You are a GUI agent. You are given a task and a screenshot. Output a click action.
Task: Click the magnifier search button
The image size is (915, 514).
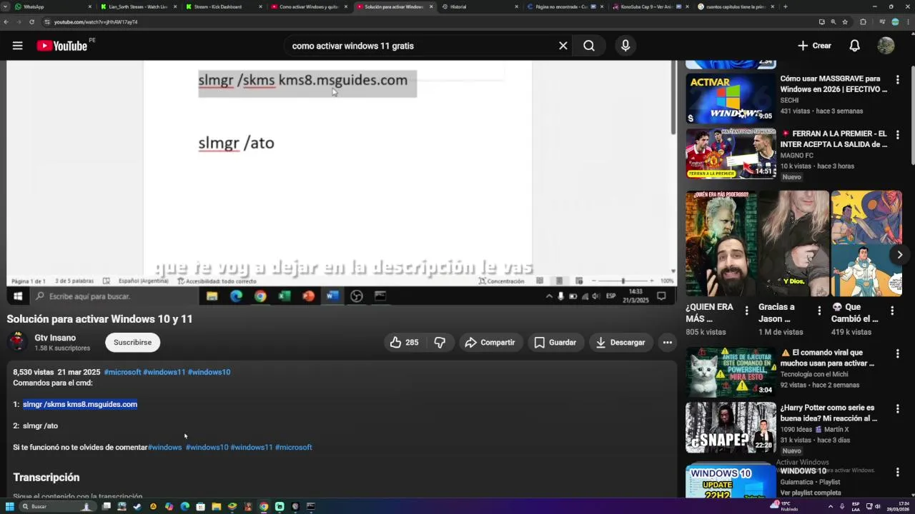point(589,46)
